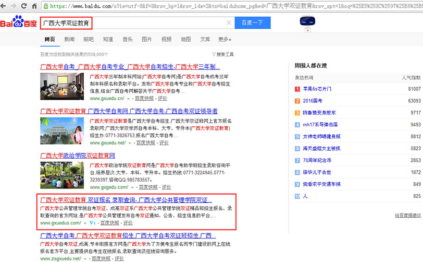This screenshot has width=423, height=262.
Task: Open hot search 田华儿子去世
Action: 317,172
